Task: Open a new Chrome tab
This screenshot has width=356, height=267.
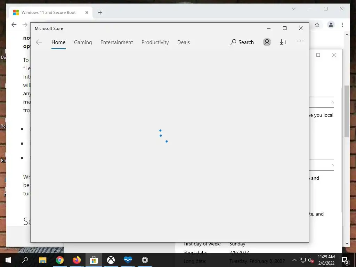Action: pyautogui.click(x=100, y=13)
